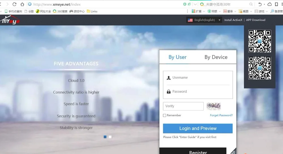283x154 pixels.
Task: Click the cloud sync icon
Action: [269, 4]
